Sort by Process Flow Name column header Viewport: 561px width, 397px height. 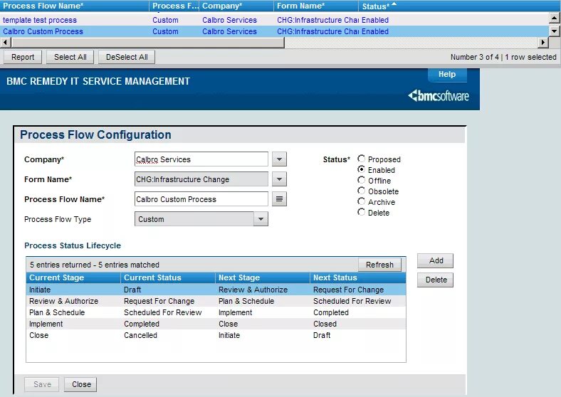point(75,6)
